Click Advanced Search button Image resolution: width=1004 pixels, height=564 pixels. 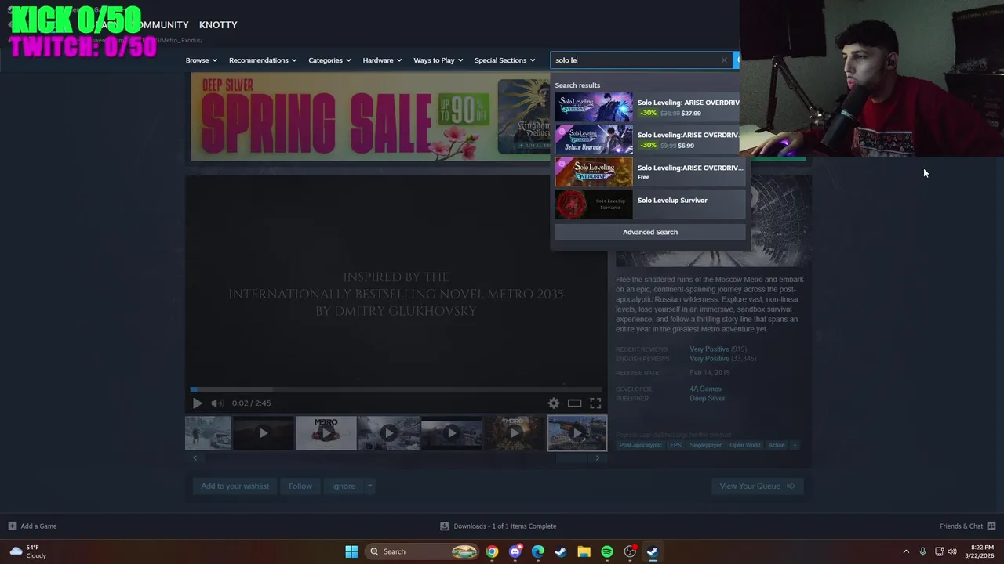click(x=650, y=232)
